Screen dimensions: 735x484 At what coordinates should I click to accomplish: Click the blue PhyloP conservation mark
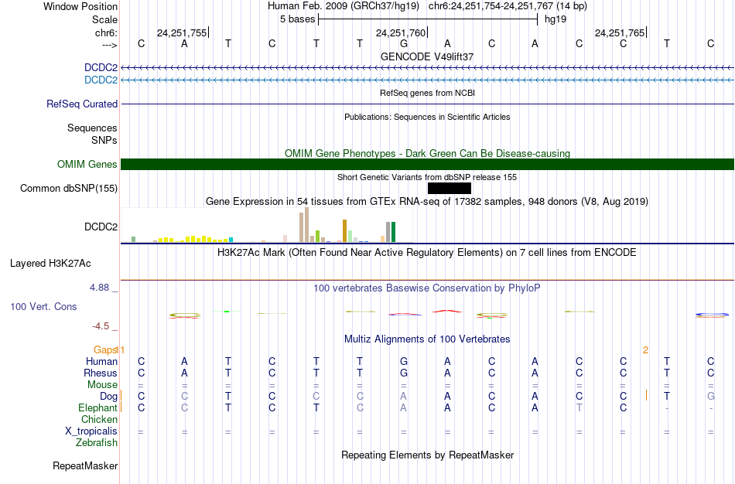(712, 315)
